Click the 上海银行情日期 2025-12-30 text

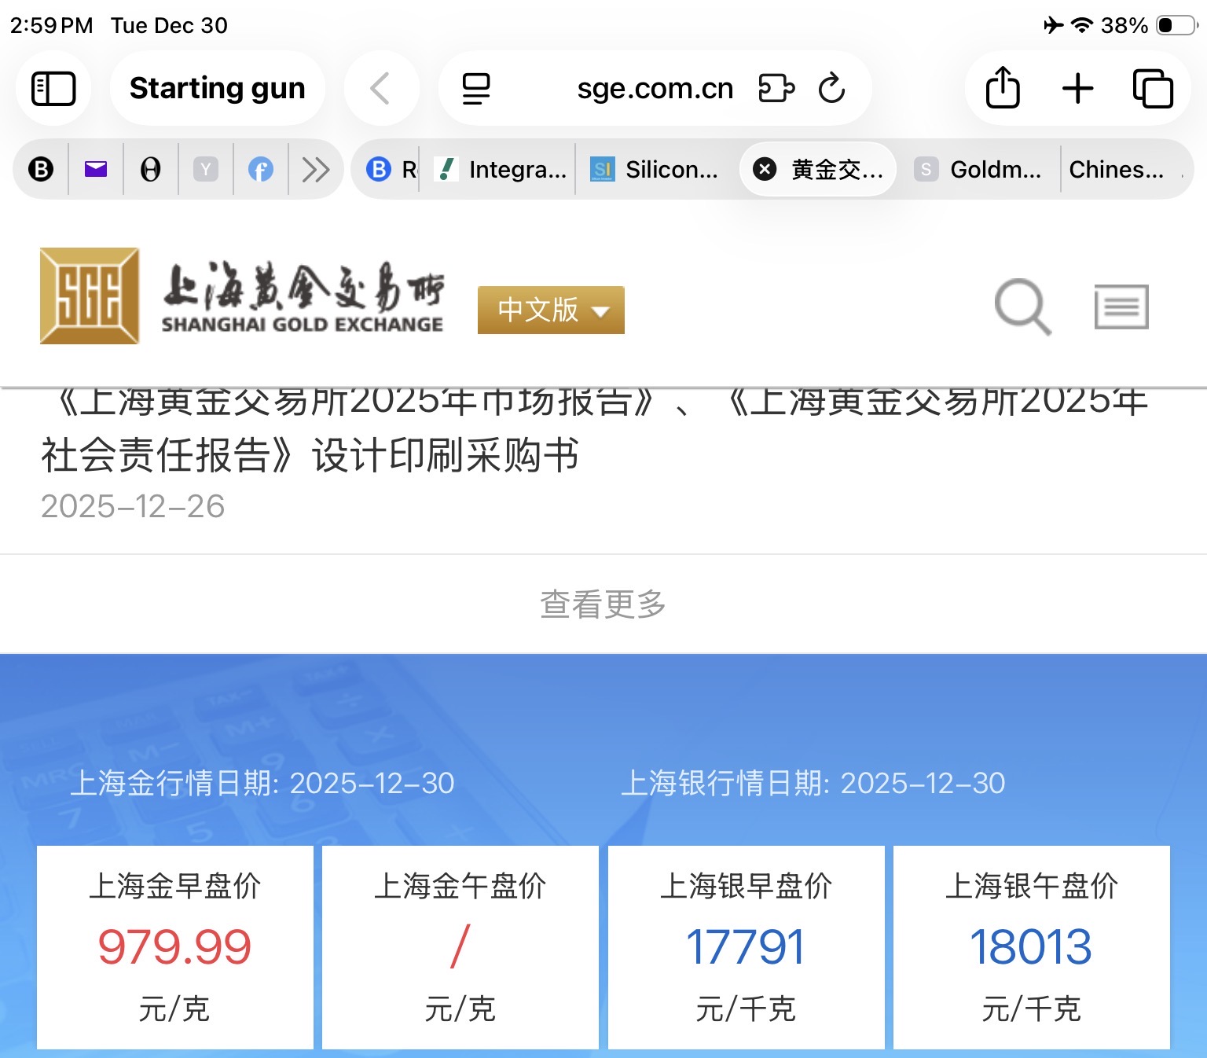coord(813,783)
